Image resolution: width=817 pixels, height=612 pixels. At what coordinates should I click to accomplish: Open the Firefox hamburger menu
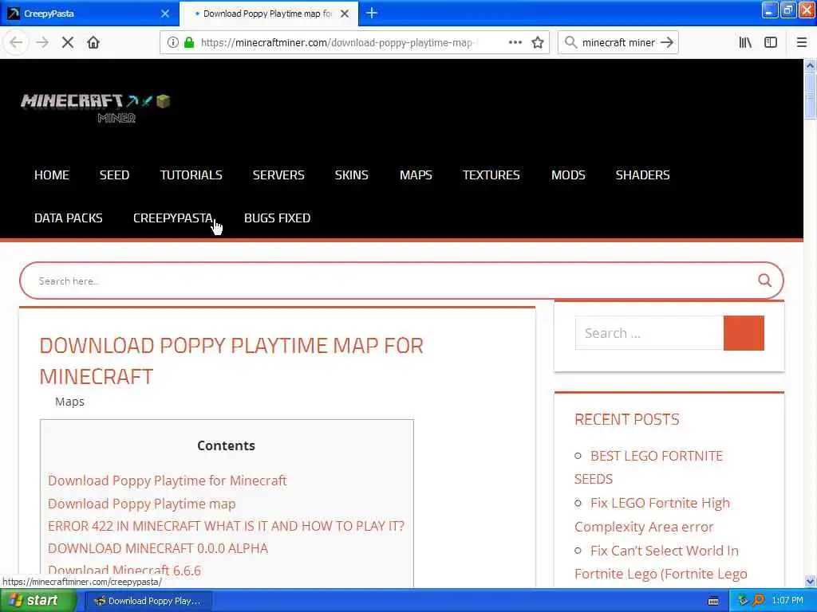click(x=801, y=42)
